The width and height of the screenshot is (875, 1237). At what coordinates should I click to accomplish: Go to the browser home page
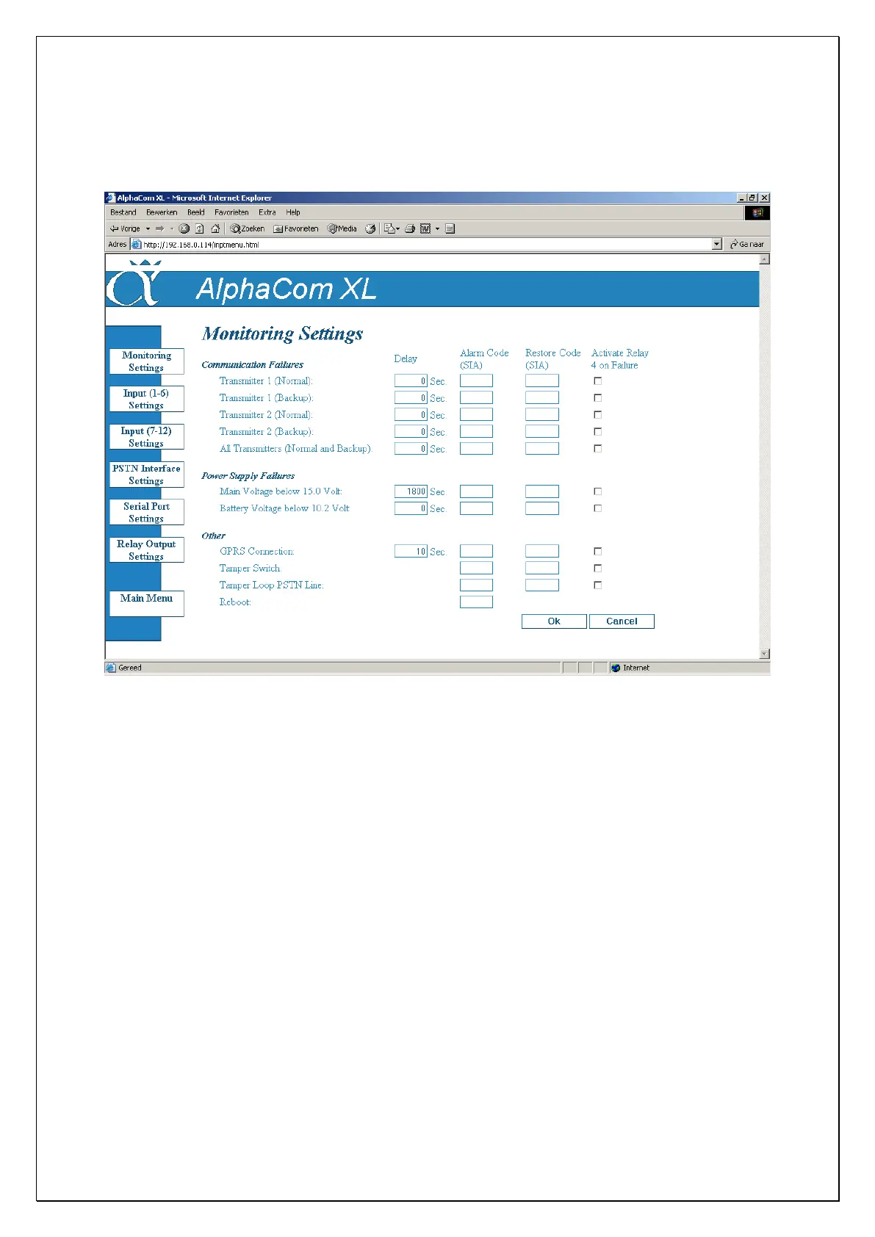tap(215, 228)
